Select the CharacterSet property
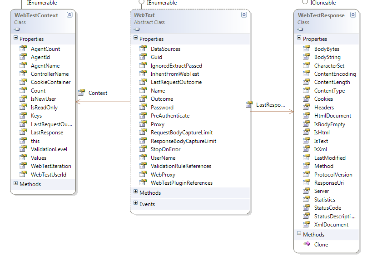Screen dimensions: 377x256 (x=329, y=66)
